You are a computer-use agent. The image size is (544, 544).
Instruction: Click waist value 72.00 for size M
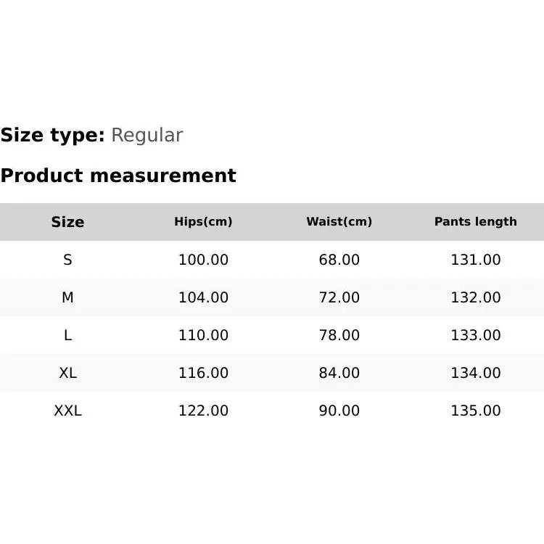click(x=339, y=297)
